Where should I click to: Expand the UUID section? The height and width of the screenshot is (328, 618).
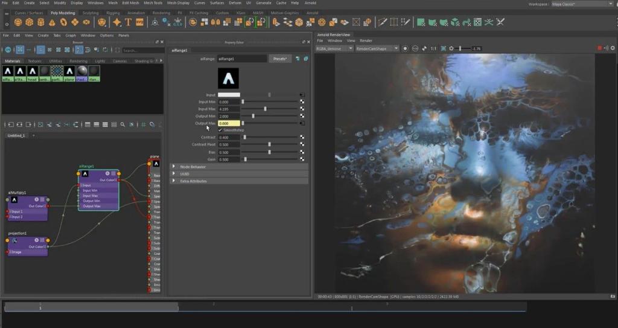tap(239, 174)
